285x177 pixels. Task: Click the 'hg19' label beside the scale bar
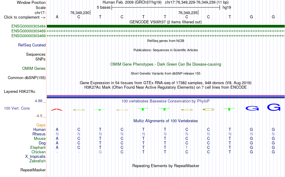(227, 7)
